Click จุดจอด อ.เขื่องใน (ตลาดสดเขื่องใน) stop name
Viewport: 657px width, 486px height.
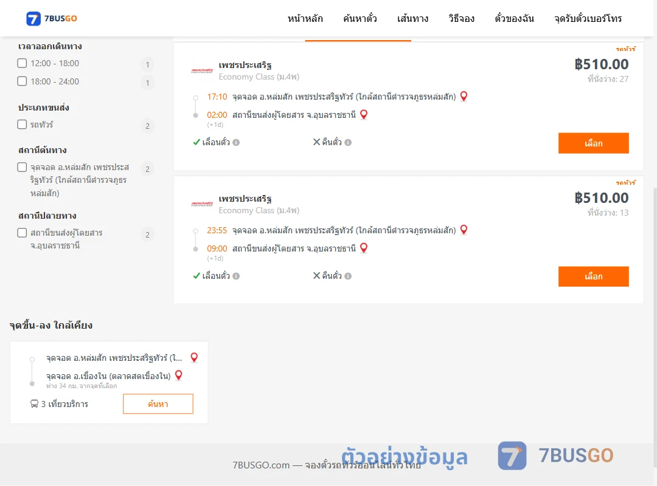tap(108, 376)
